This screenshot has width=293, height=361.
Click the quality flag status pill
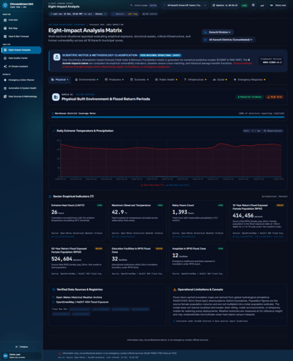[125, 14]
